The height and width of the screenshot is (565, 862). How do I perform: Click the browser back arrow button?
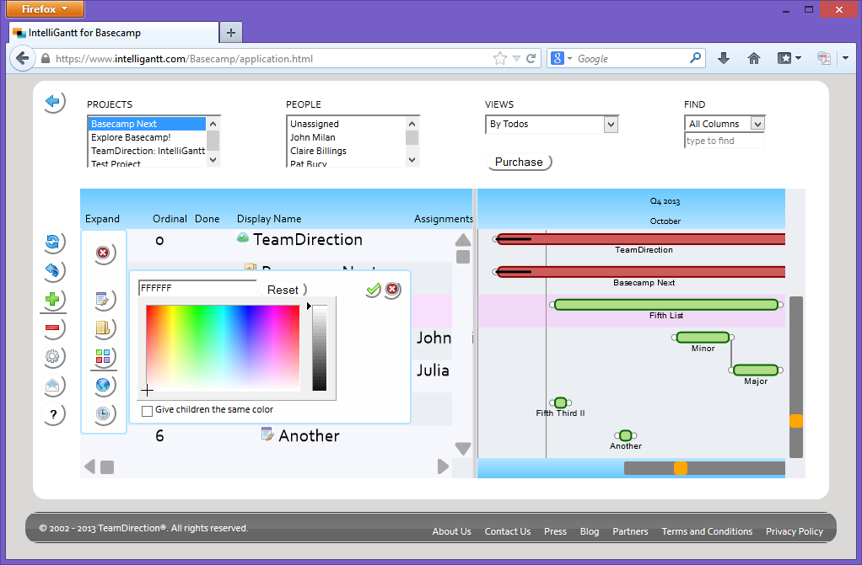pyautogui.click(x=22, y=58)
